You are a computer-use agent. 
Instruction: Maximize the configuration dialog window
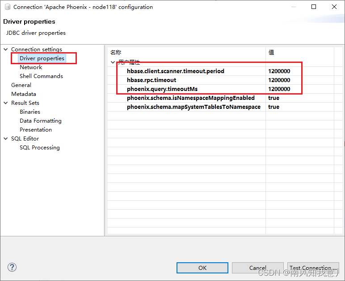pos(314,7)
